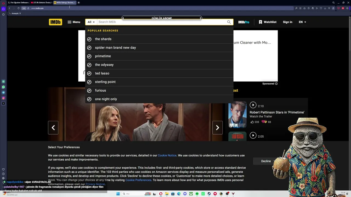Select popular search 'one night only'
The height and width of the screenshot is (197, 351).
(159, 99)
